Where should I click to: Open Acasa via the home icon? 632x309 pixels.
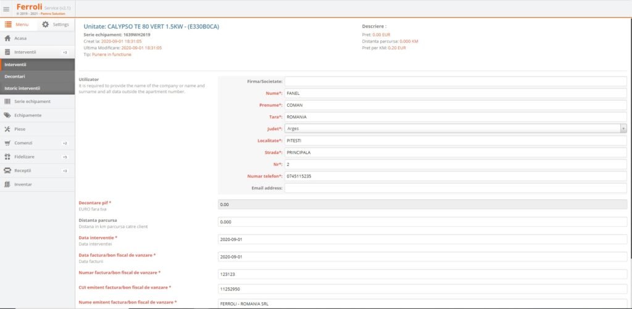pos(7,38)
